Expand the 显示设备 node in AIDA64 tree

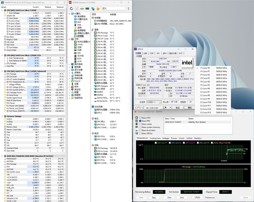[x=69, y=70]
